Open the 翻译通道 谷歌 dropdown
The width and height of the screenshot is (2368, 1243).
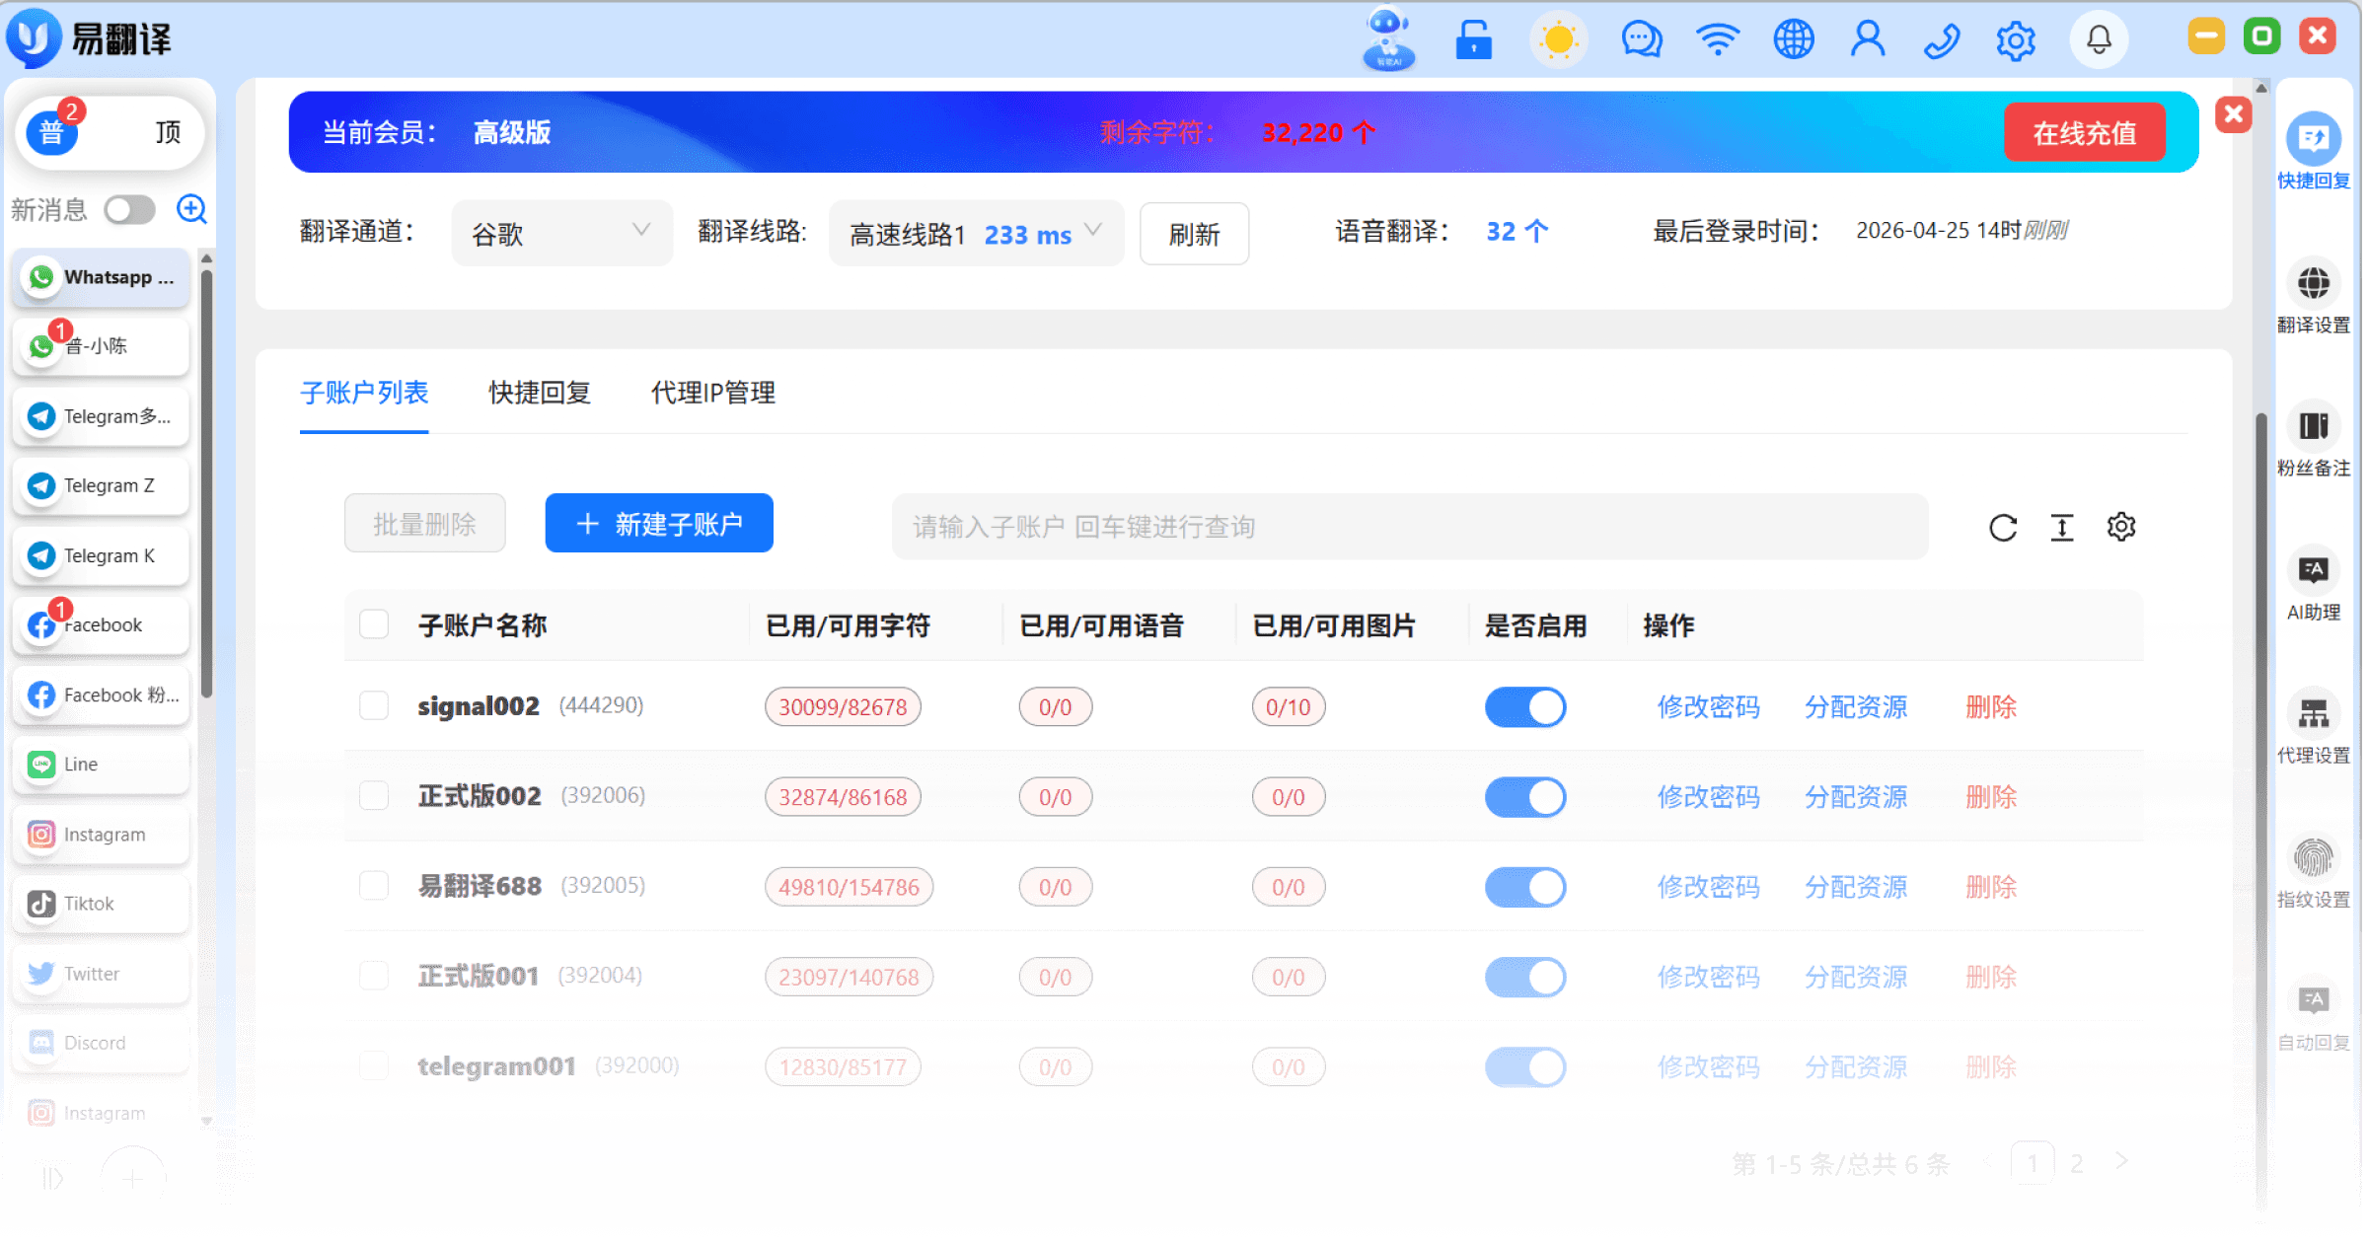tap(561, 234)
